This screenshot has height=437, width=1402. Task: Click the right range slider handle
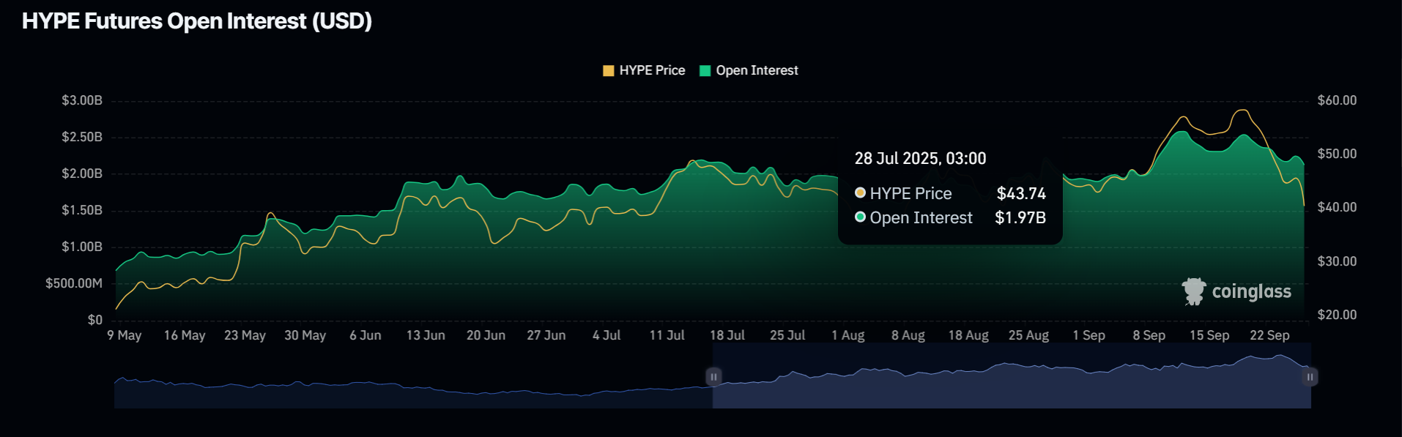click(x=1310, y=377)
